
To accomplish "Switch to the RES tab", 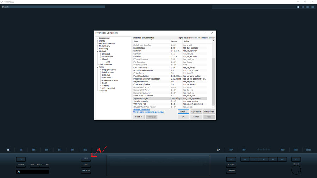I will pyautogui.click(x=85, y=150).
